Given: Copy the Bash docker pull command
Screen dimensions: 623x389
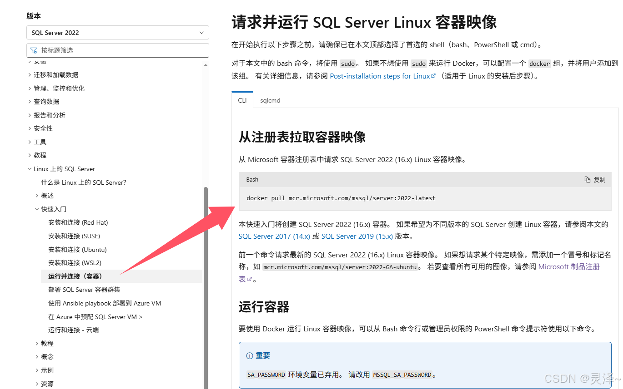Looking at the screenshot, I should pos(595,180).
